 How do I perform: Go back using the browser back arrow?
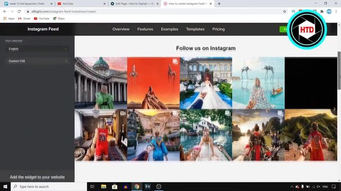click(5, 12)
